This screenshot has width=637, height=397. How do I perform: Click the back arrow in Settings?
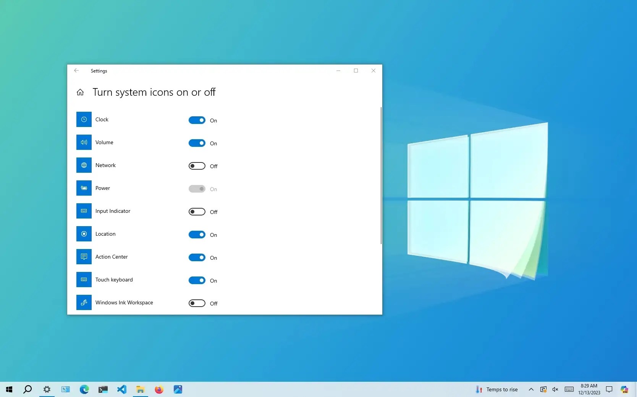pos(76,71)
